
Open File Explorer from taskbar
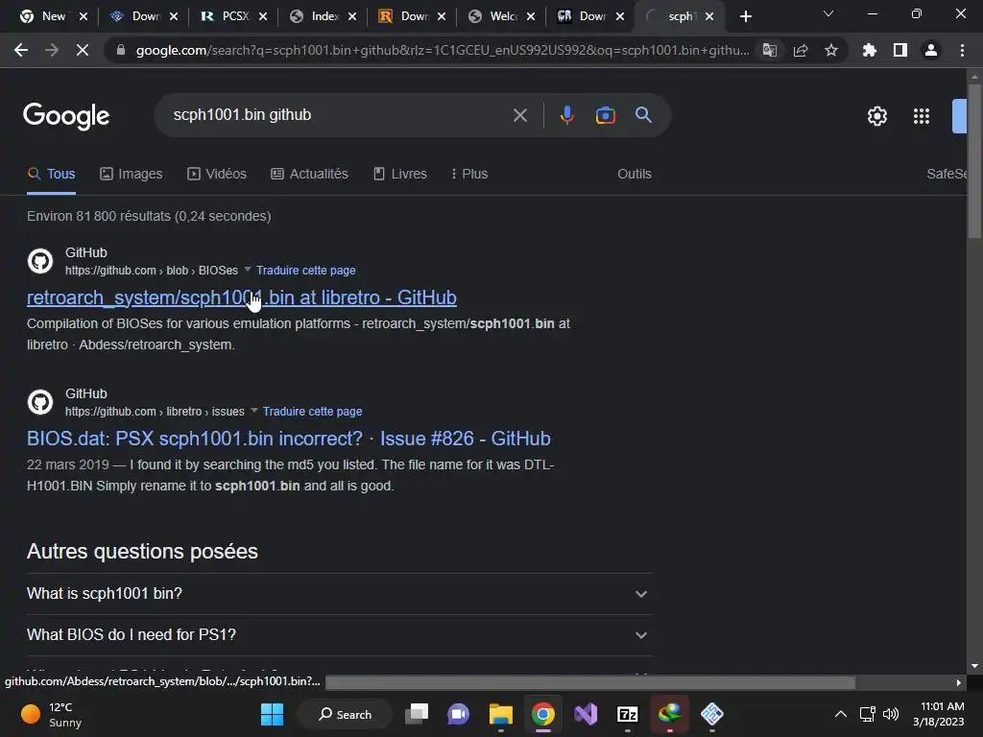coord(501,714)
